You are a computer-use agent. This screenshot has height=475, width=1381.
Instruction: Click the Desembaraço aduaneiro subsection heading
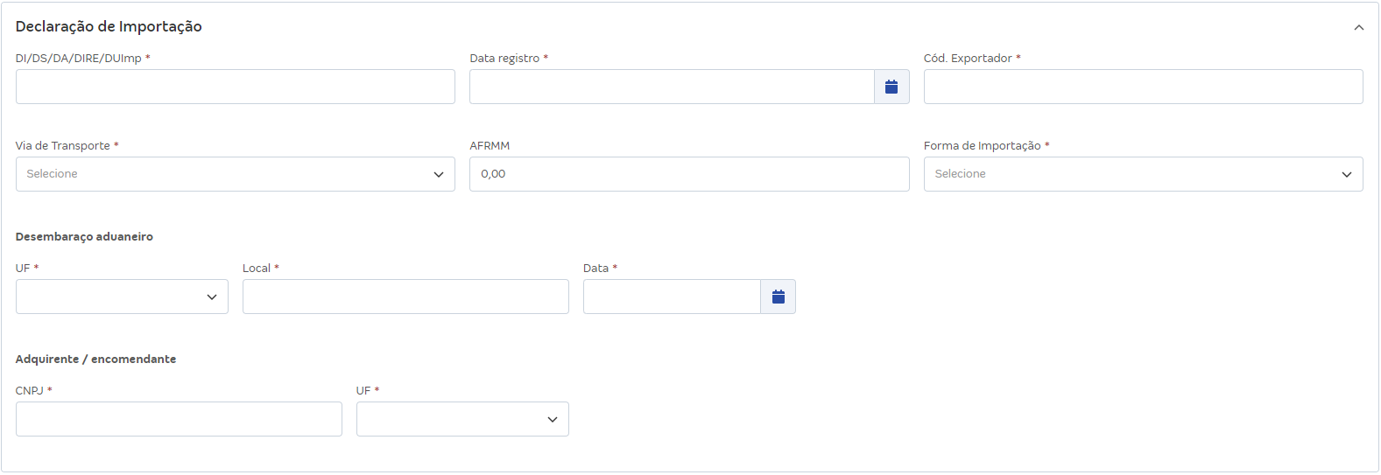(84, 236)
